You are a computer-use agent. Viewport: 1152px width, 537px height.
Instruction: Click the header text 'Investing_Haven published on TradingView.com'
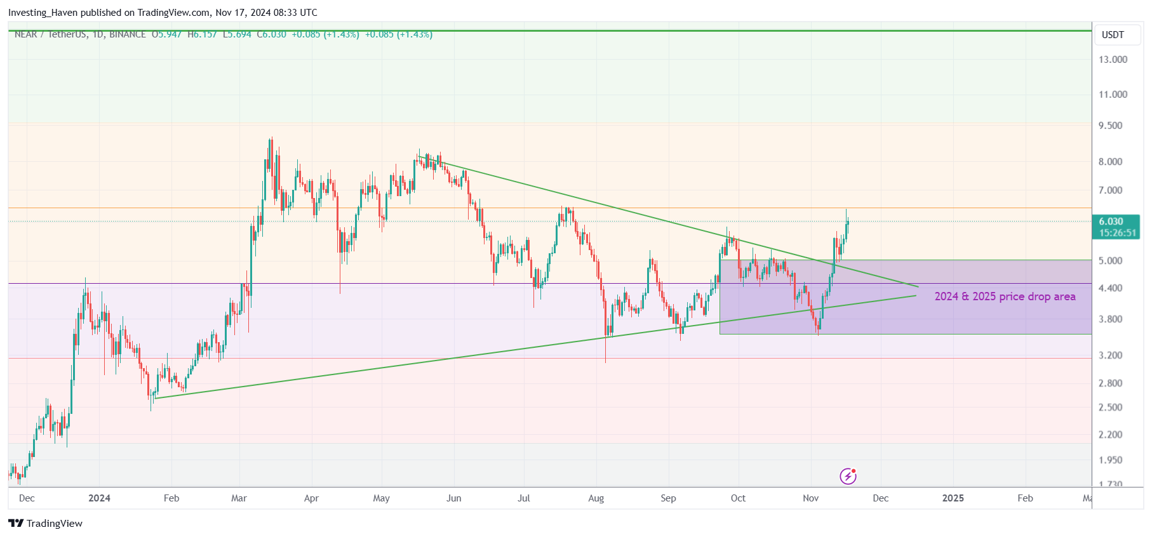pos(109,13)
